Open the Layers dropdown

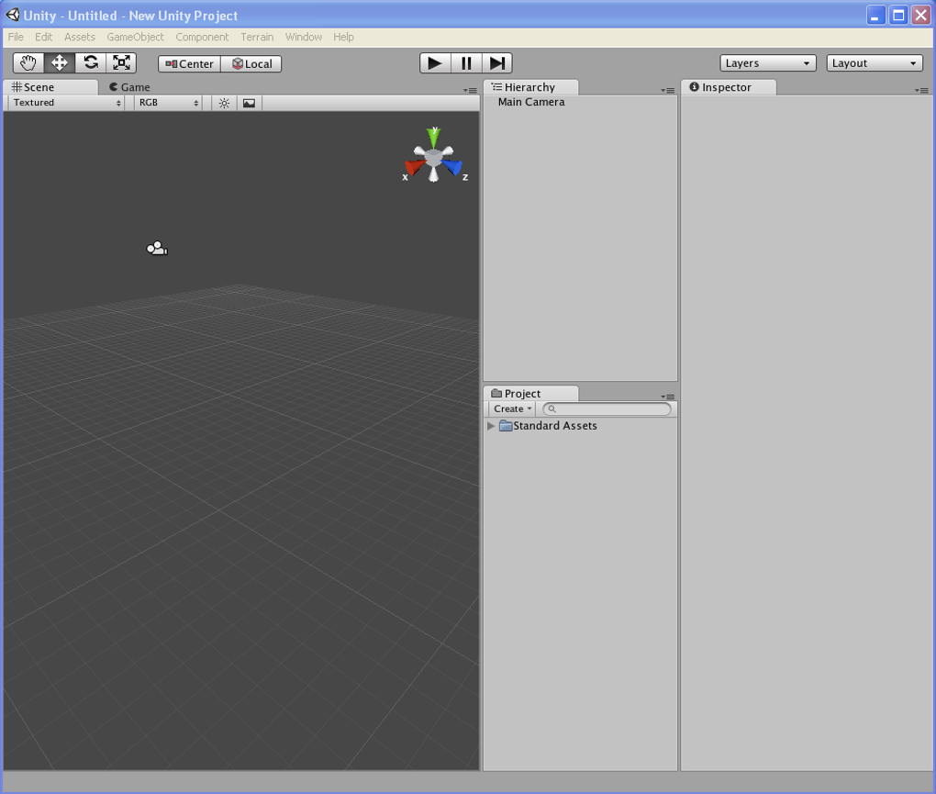tap(768, 63)
